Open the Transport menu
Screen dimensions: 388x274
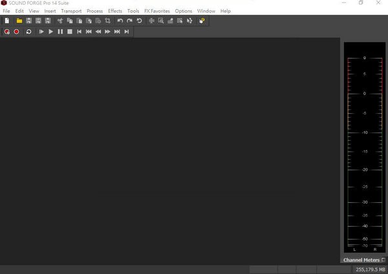(71, 11)
